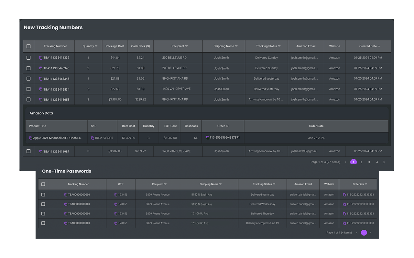Screen dimensions: 414x258
Task: Click the Delivered Wednesday status cell
Action: [262, 204]
